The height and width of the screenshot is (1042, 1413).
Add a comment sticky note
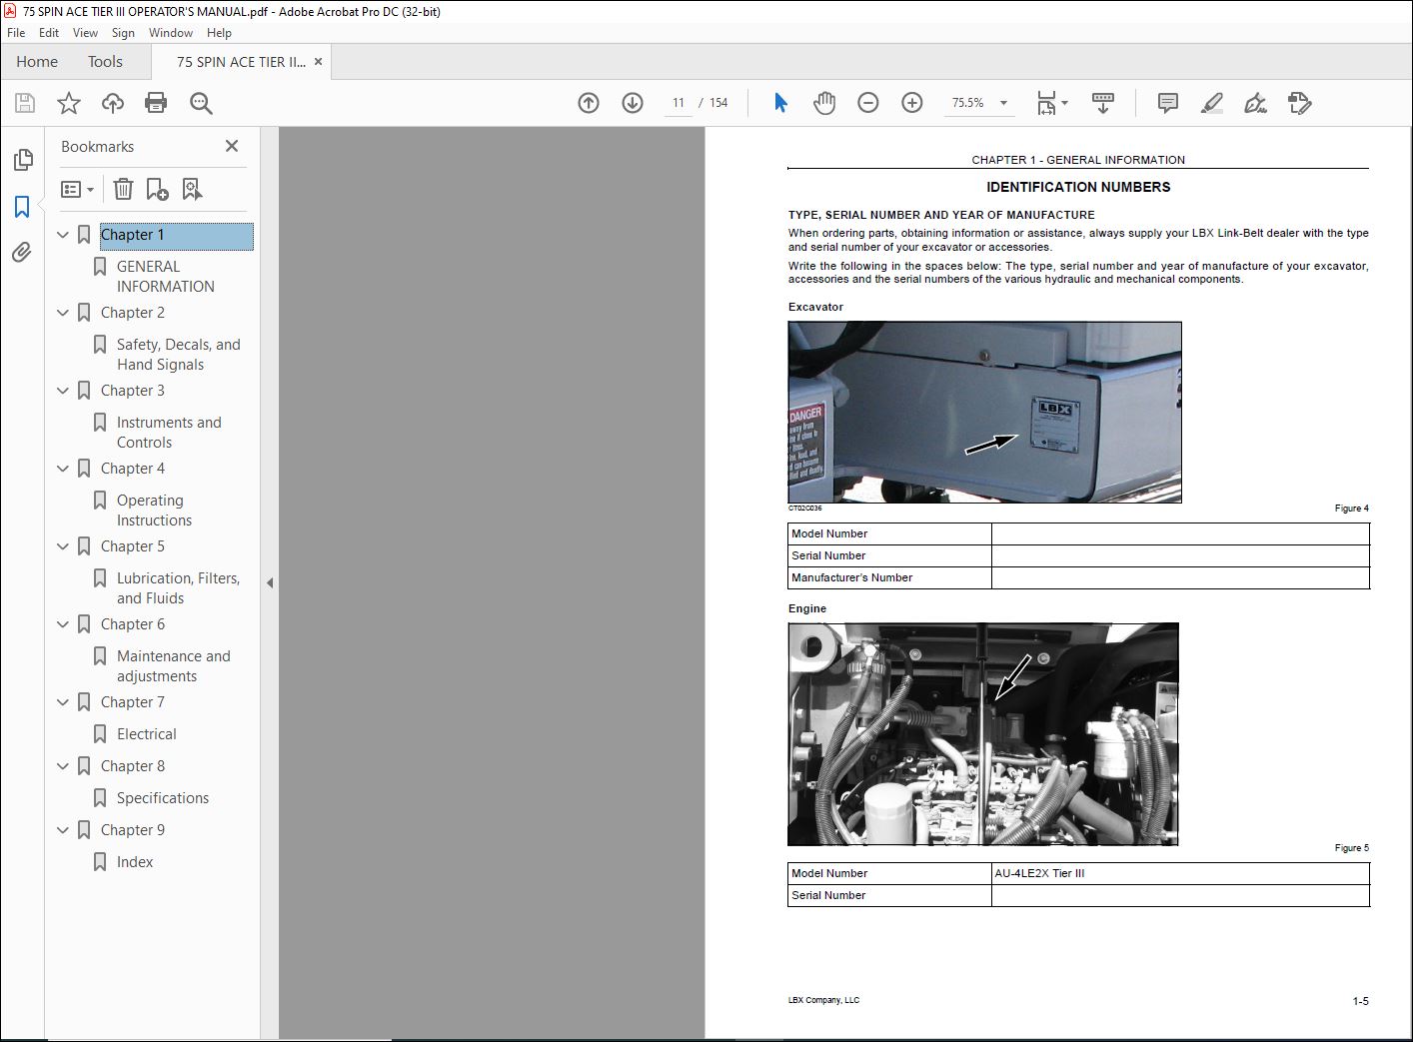(x=1167, y=103)
